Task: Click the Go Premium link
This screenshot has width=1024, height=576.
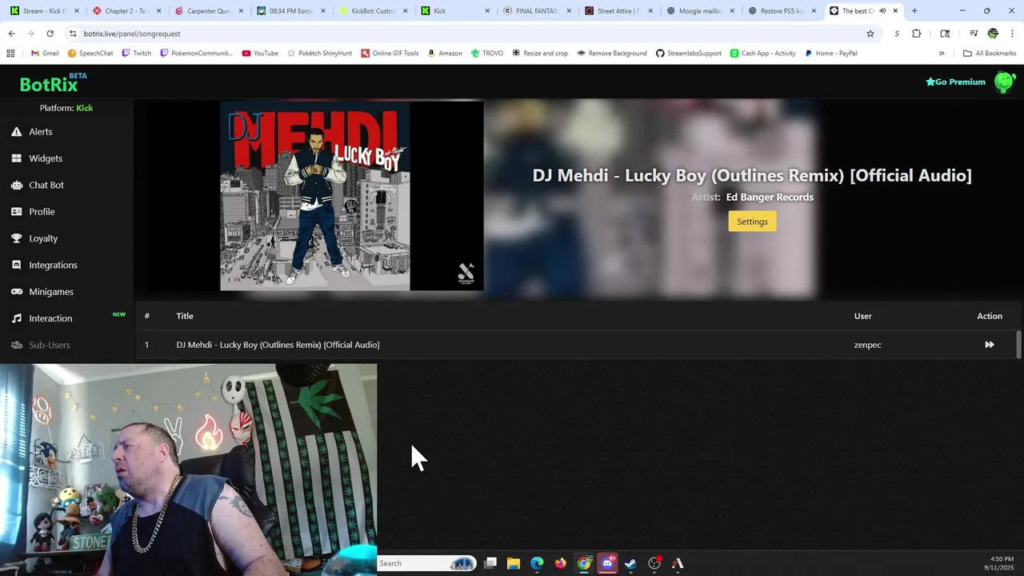Action: tap(955, 82)
